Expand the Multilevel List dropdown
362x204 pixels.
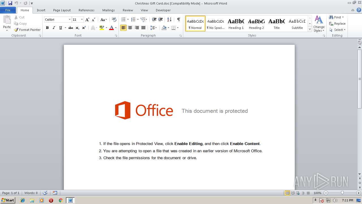[146, 20]
